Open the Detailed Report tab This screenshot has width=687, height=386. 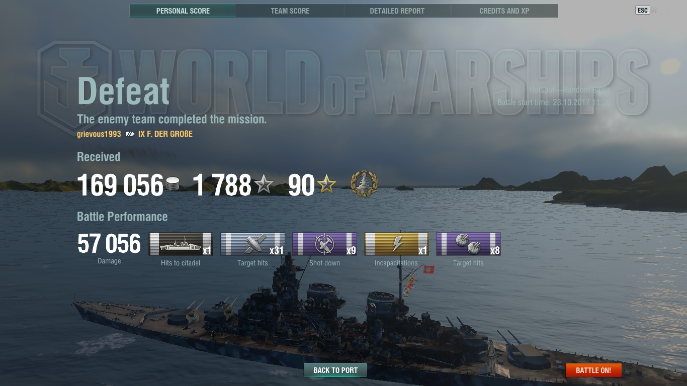click(397, 11)
